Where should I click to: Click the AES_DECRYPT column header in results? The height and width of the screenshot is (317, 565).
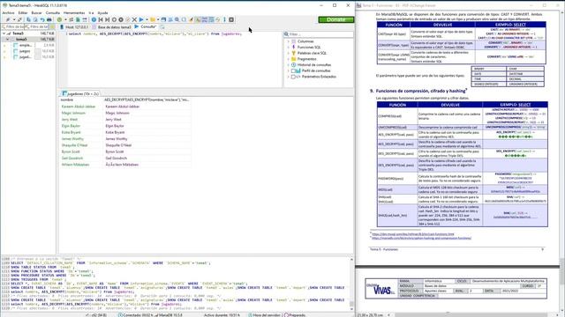click(x=147, y=100)
